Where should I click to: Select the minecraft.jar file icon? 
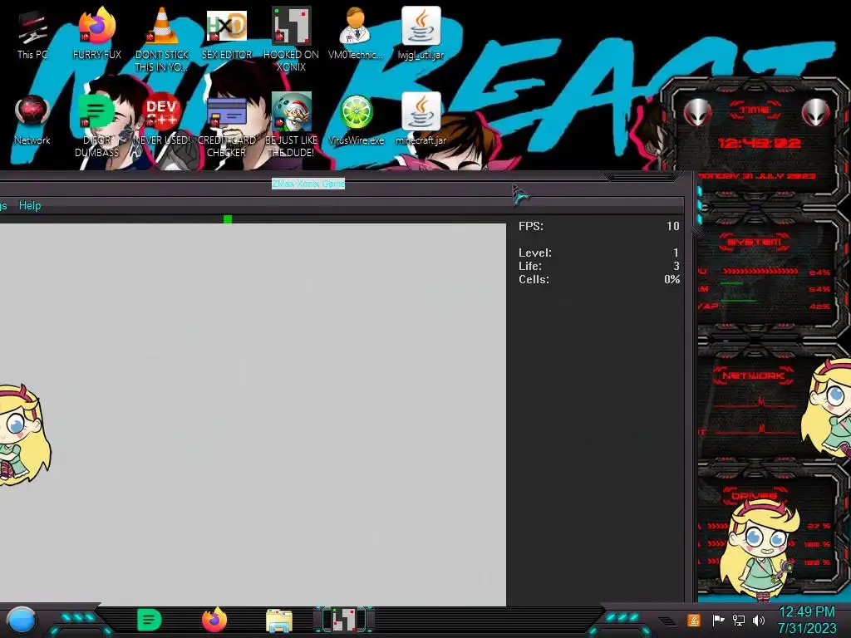tap(421, 120)
